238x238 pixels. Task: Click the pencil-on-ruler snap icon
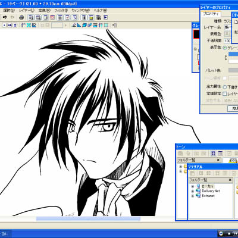(x=74, y=25)
